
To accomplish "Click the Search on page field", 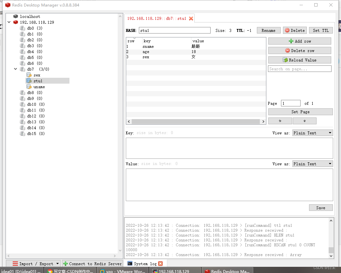I will [300, 69].
